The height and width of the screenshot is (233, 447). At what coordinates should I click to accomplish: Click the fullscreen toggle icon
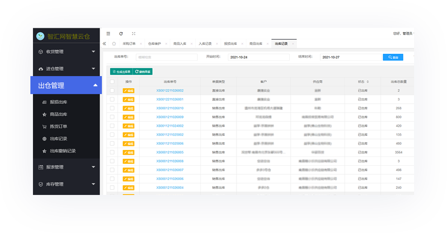[134, 34]
